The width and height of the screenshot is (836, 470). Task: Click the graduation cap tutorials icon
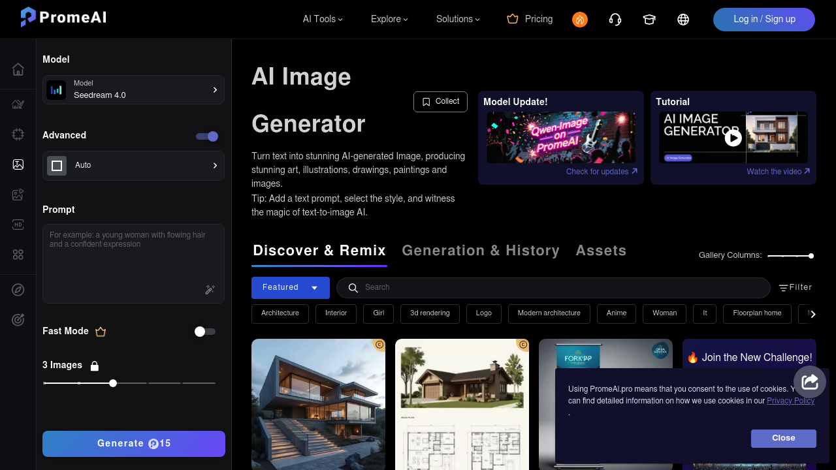(x=649, y=20)
